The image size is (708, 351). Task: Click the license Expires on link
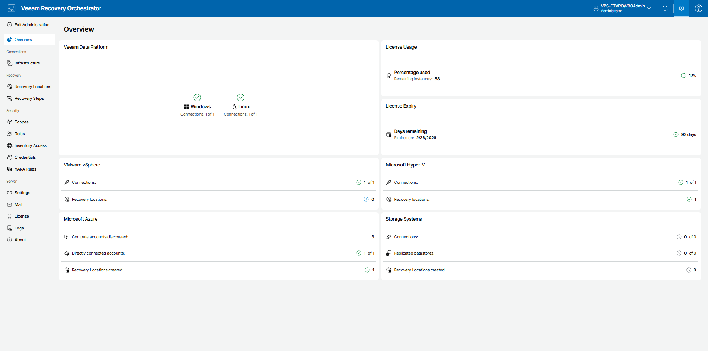[403, 138]
